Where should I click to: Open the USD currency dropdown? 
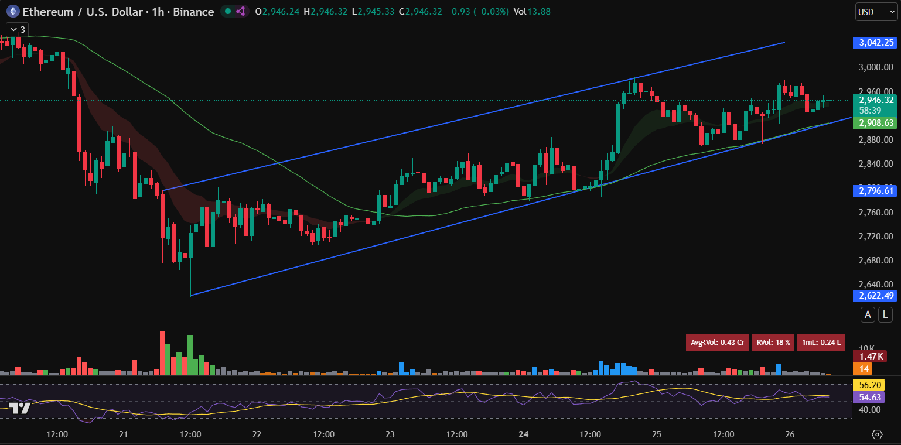point(875,11)
